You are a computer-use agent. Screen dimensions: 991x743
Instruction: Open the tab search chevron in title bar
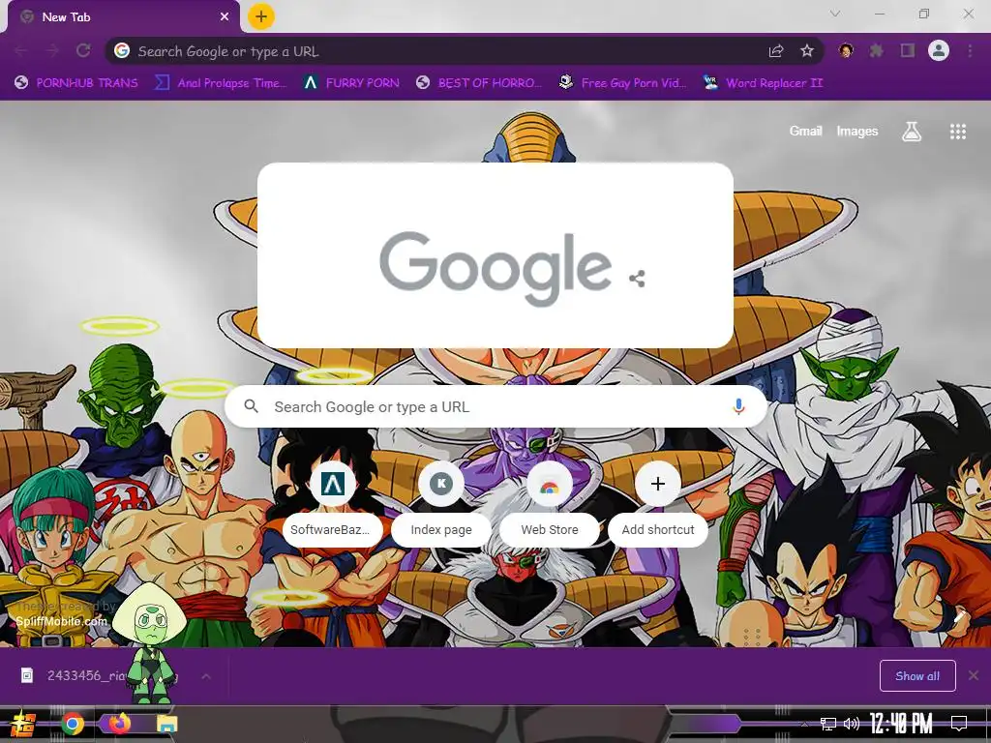pos(835,14)
